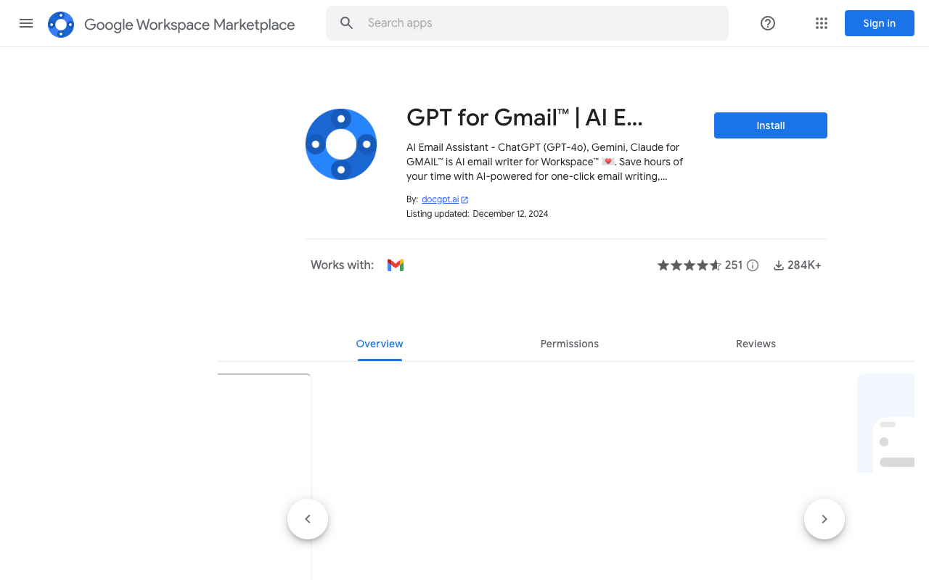Open the ratings info icon
This screenshot has height=580, width=929.
coord(753,265)
